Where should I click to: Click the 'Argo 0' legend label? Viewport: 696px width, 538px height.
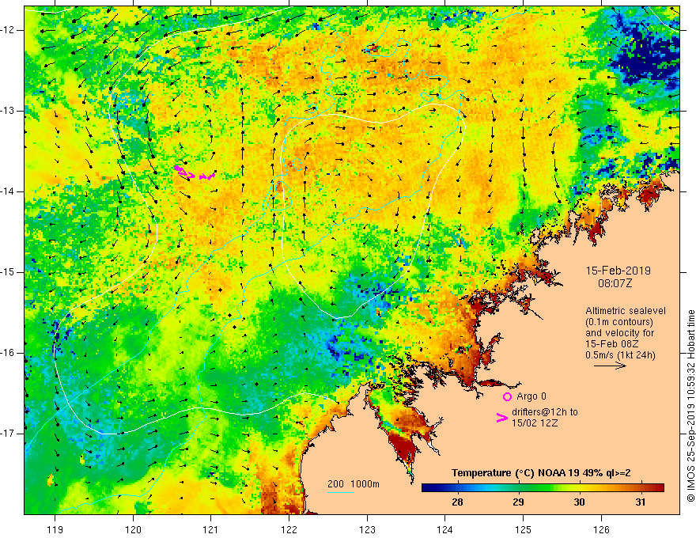pos(531,396)
